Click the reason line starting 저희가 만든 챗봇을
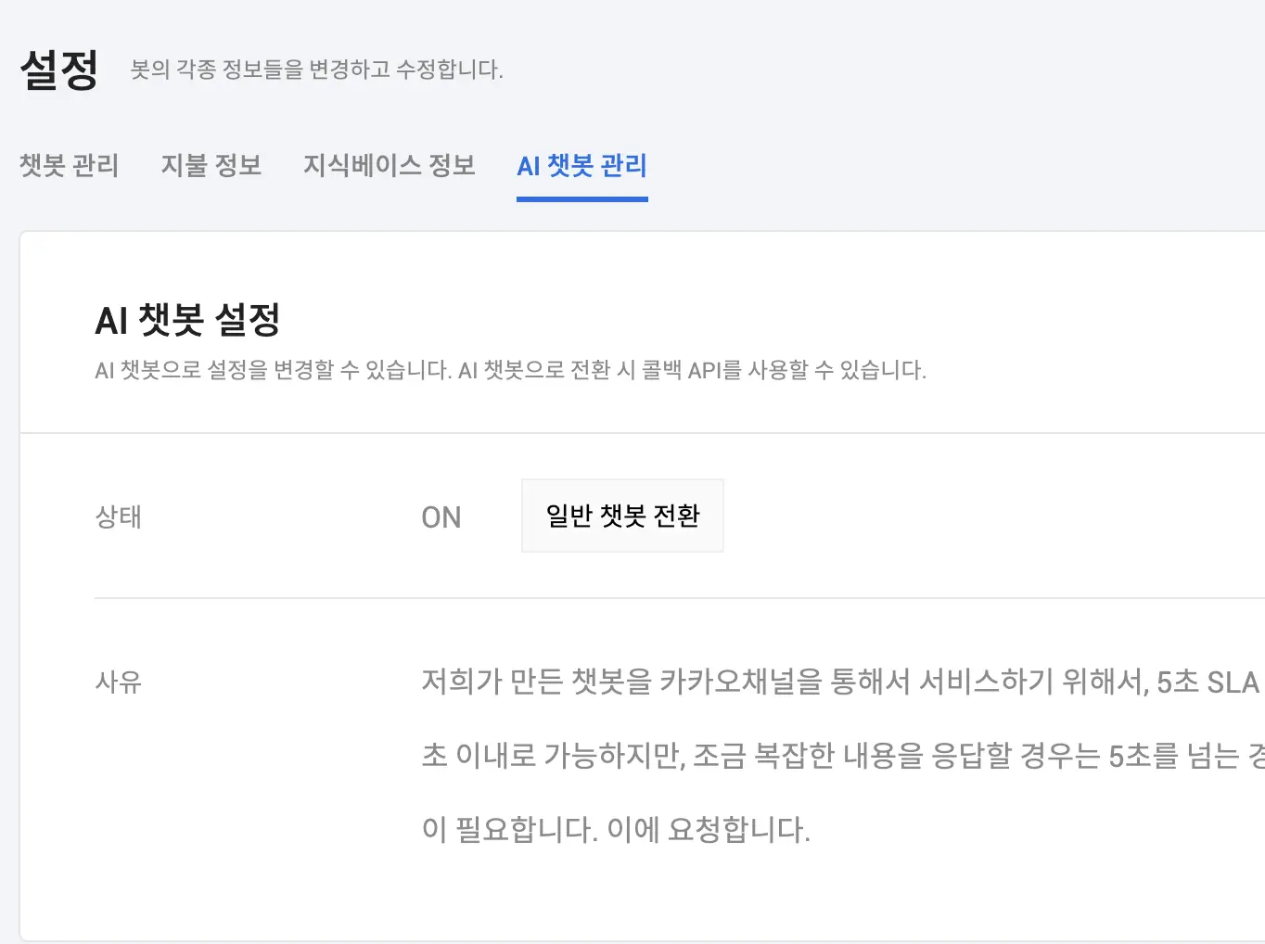1265x944 pixels. 843,682
